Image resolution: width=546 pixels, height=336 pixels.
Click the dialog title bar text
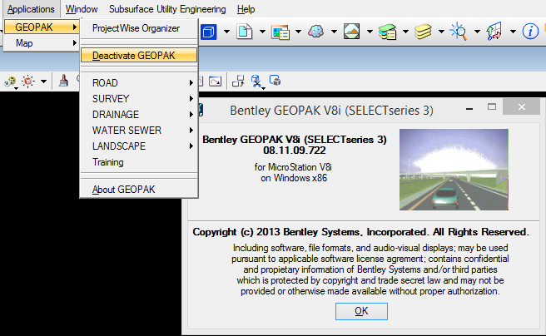click(x=331, y=111)
